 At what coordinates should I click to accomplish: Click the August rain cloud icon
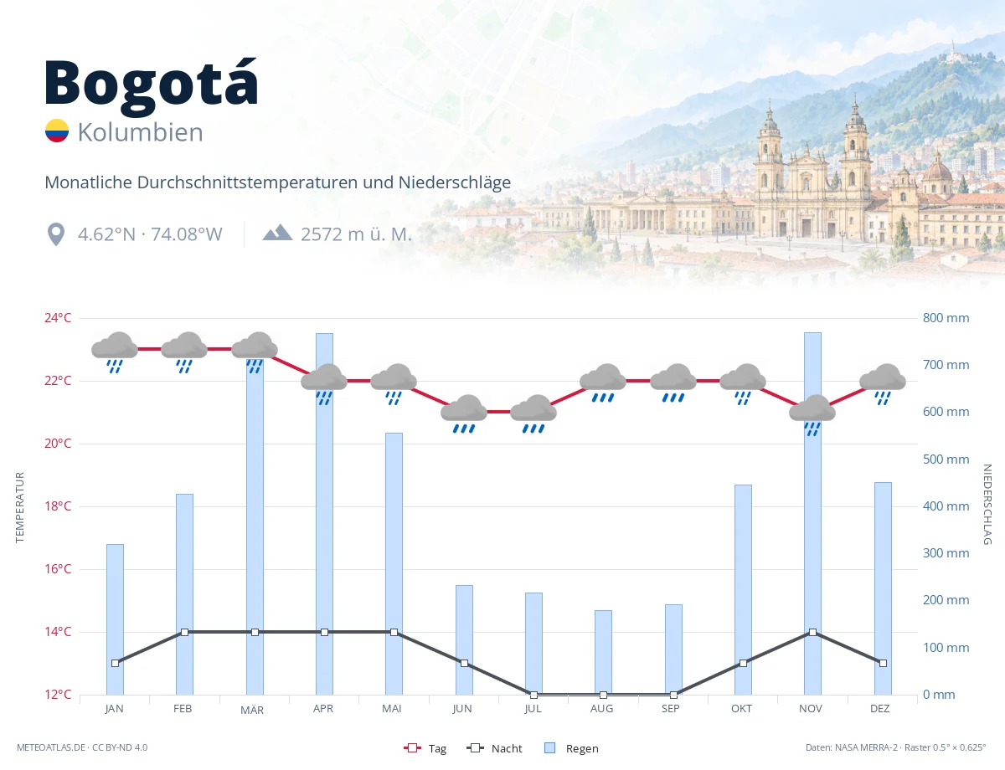pyautogui.click(x=603, y=384)
